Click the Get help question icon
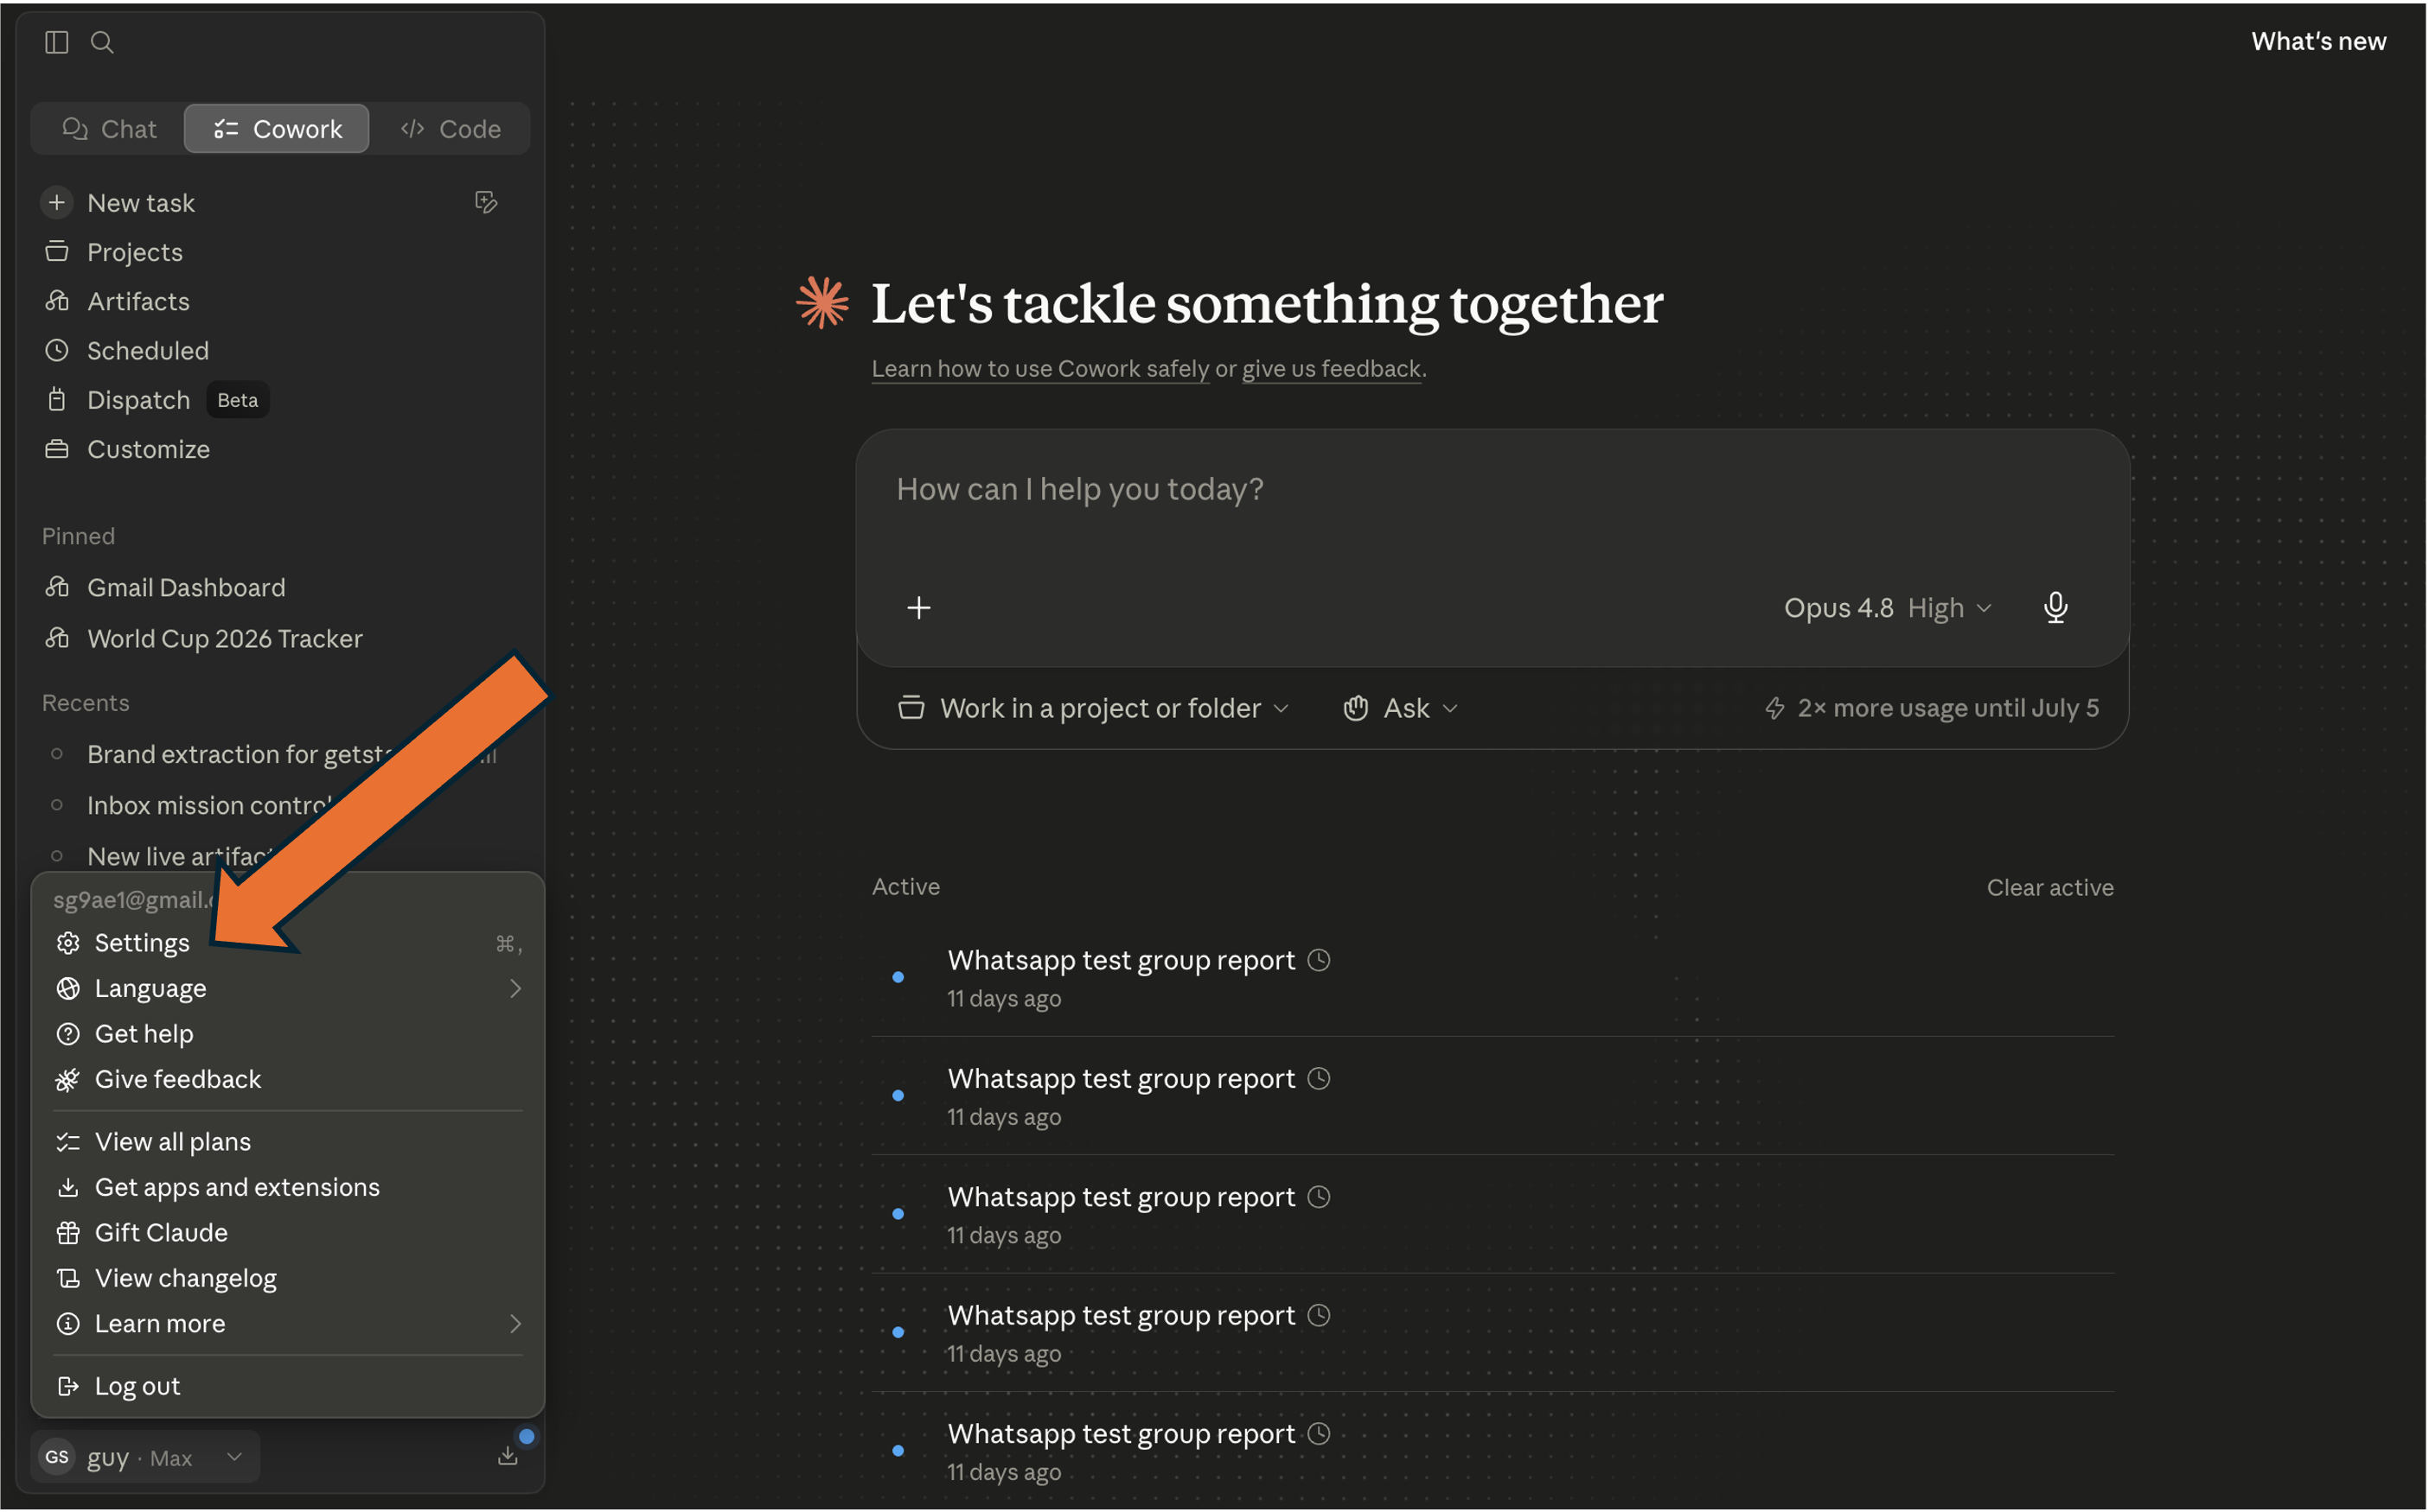The width and height of the screenshot is (2429, 1512). pyautogui.click(x=68, y=1034)
